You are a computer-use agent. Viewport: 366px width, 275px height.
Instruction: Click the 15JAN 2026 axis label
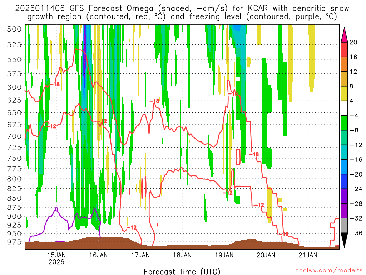click(x=56, y=258)
